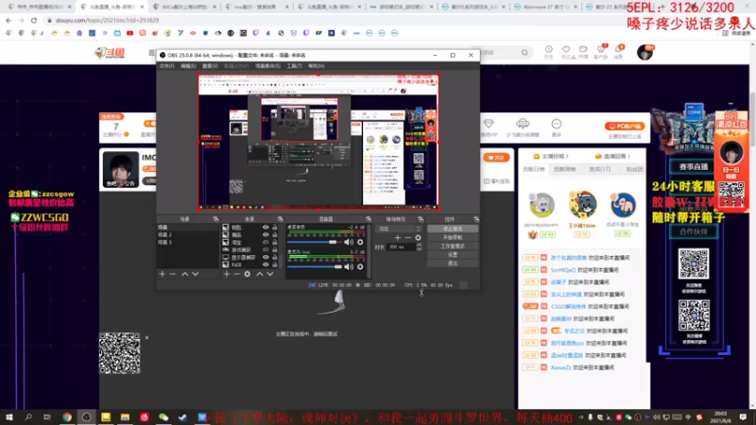Tick checkbox below the 关注 button
This screenshot has height=425, width=756.
pos(487,181)
